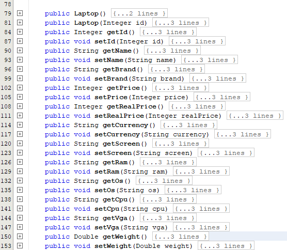Image resolution: width=287 pixels, height=250 pixels.
Task: Unfold getWeight() on the highlighted line 150
Action: tap(20, 237)
